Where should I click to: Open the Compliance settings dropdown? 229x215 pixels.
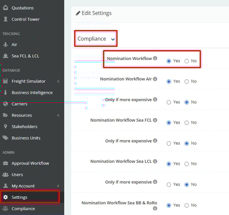(x=96, y=39)
